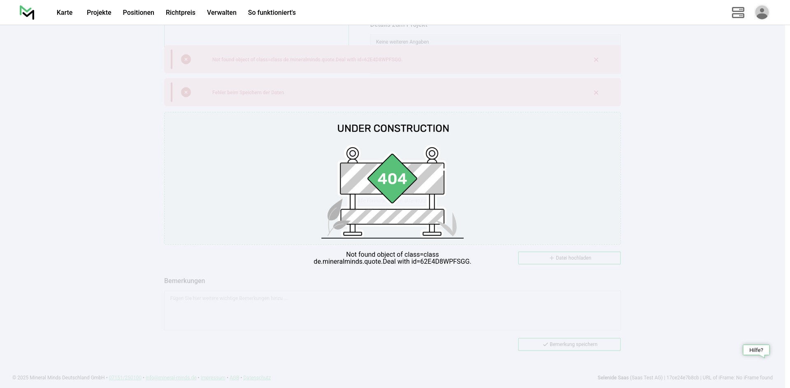This screenshot has width=790, height=388.
Task: Click the error icon on the 'Fehler beim Speichern' alert
Action: (186, 93)
